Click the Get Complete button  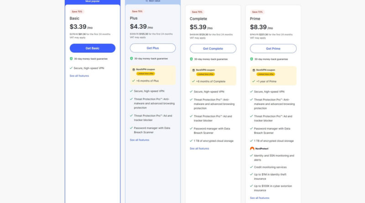point(213,49)
